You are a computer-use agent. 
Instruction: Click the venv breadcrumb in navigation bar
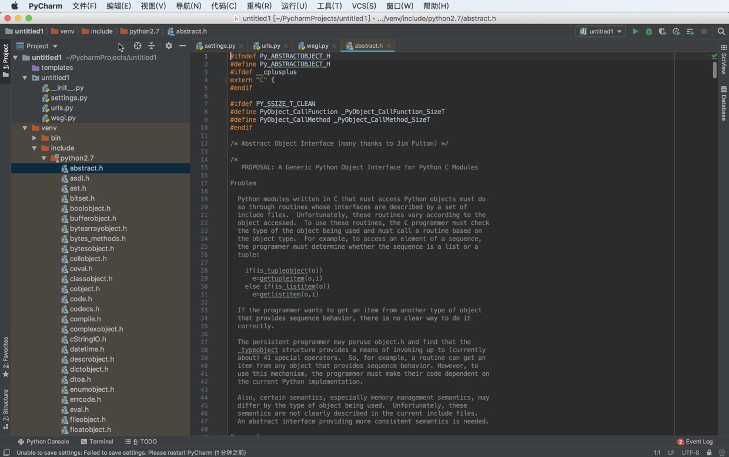[62, 32]
